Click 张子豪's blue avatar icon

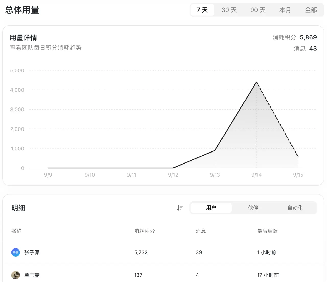point(16,252)
